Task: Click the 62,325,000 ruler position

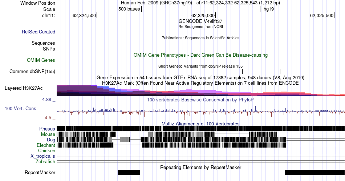Action: tap(203, 15)
